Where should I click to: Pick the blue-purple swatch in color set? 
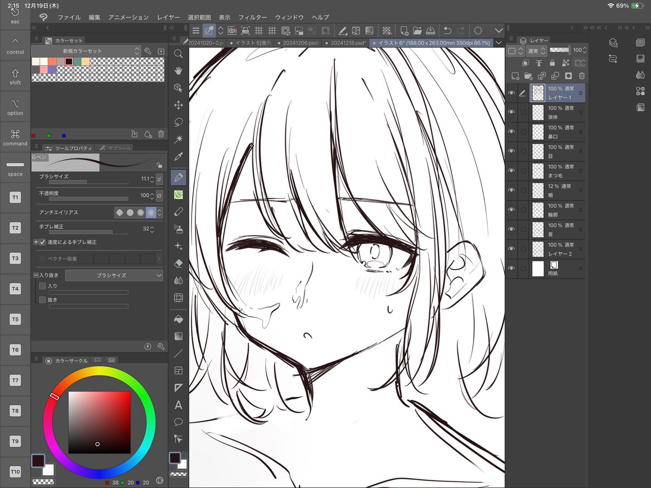52,69
